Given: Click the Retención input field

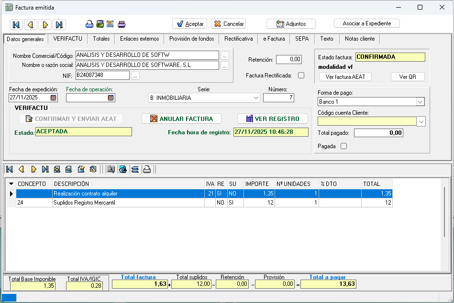Looking at the screenshot, I should tap(289, 60).
